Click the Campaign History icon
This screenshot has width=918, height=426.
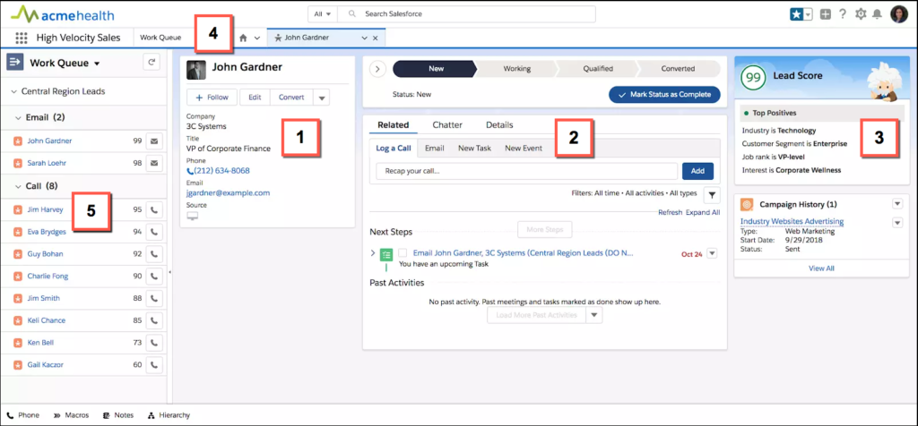pyautogui.click(x=747, y=205)
